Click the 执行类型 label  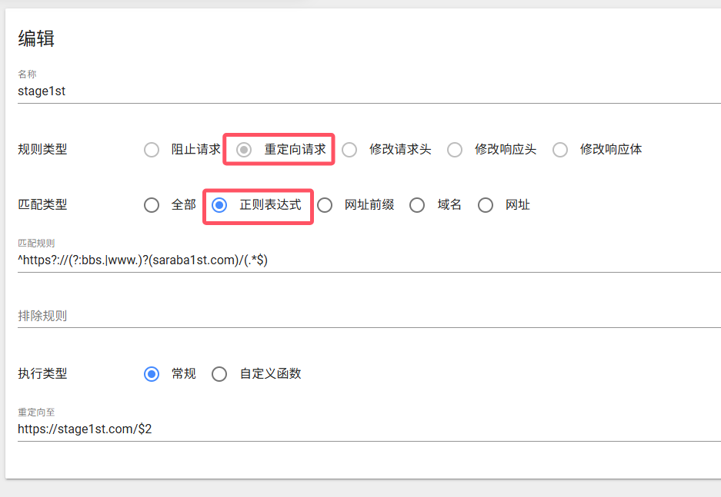coord(42,373)
